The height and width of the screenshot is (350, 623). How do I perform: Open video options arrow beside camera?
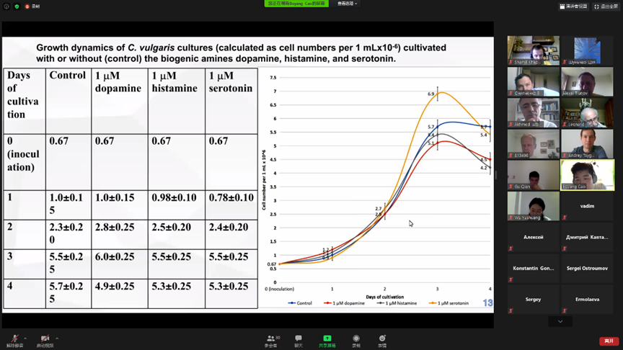pyautogui.click(x=57, y=338)
